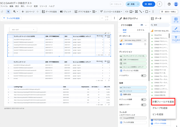Open the ファイル menu
180x127 pixels.
4,6
